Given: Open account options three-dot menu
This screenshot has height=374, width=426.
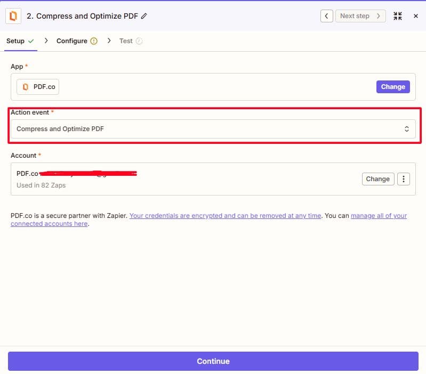Looking at the screenshot, I should pos(404,179).
